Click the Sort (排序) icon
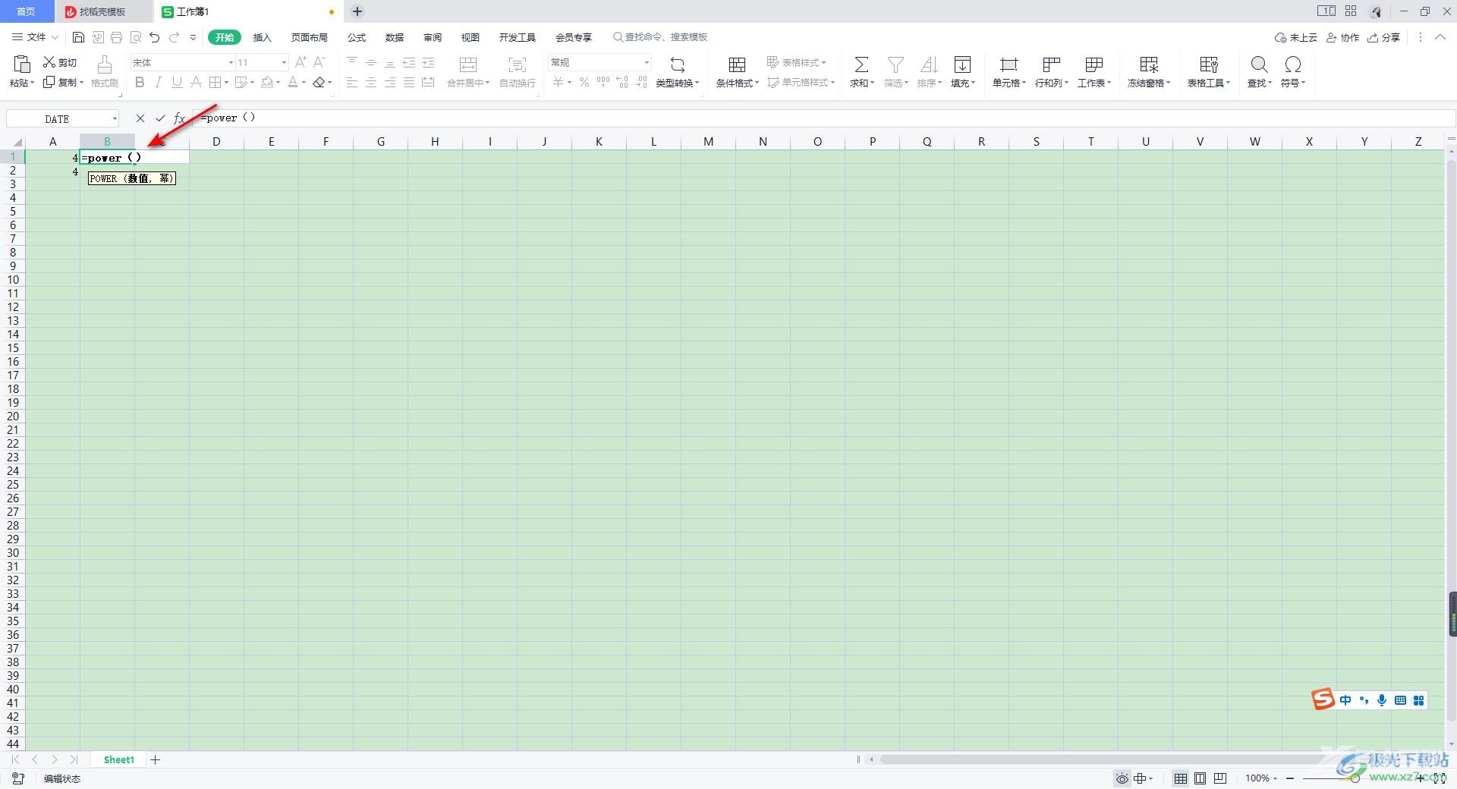Viewport: 1457px width, 789px height. coord(929,64)
